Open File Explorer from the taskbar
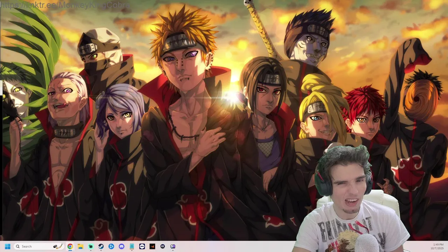Screen dimensions: 448x252 (80, 246)
